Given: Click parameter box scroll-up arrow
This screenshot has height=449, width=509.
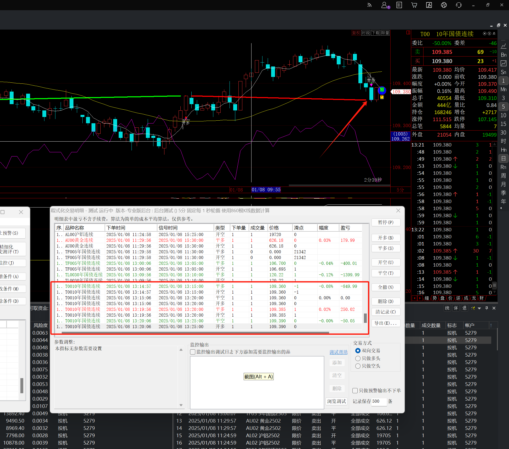Looking at the screenshot, I should point(181,350).
